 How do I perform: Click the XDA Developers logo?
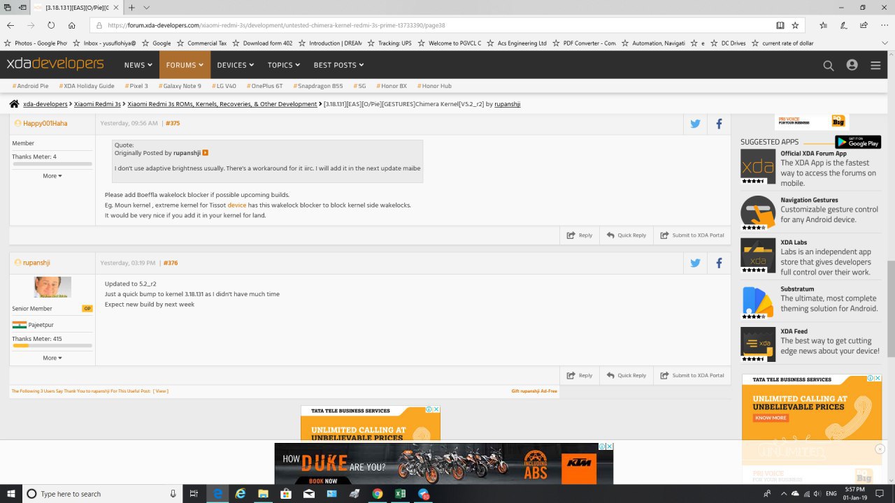point(55,64)
